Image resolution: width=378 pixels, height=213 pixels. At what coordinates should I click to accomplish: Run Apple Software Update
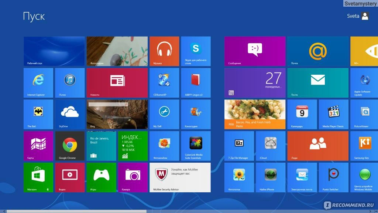(x=365, y=82)
